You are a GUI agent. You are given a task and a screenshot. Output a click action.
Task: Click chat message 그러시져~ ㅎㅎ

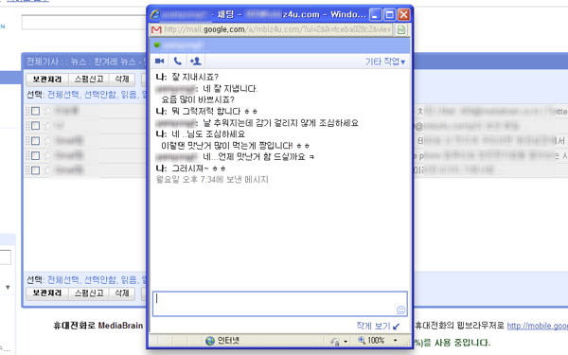[x=199, y=169]
